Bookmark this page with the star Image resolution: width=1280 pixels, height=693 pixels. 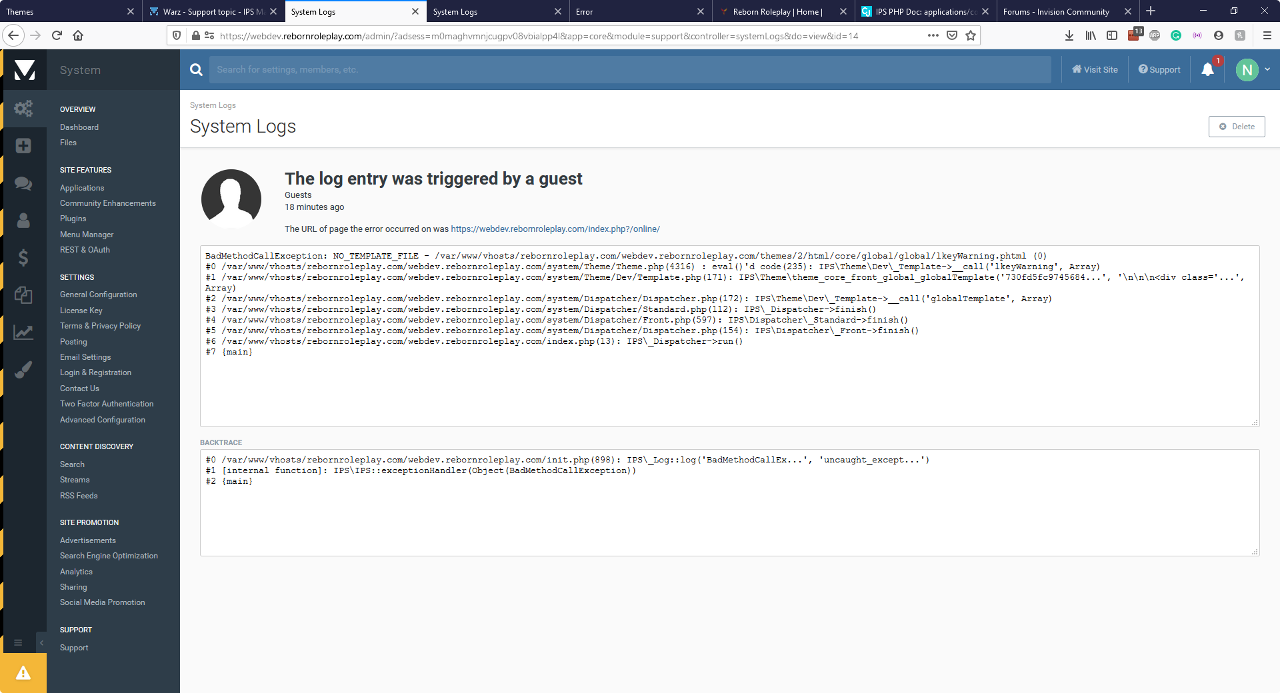[971, 35]
